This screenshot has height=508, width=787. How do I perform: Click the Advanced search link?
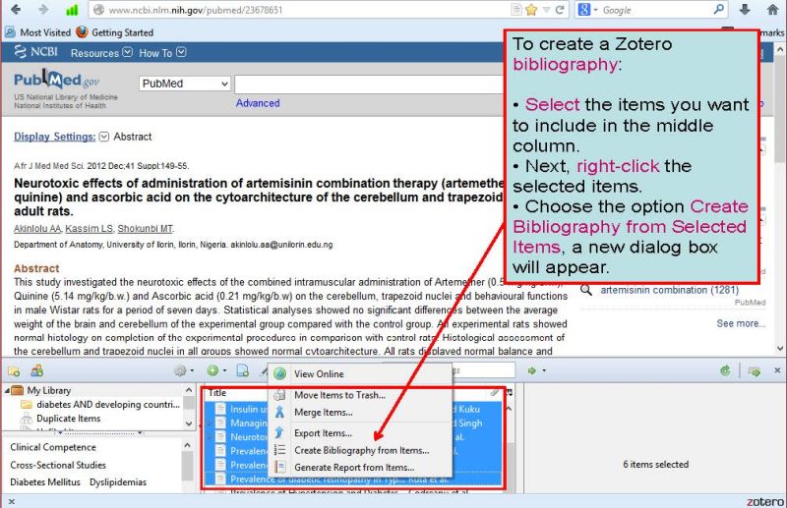click(257, 103)
